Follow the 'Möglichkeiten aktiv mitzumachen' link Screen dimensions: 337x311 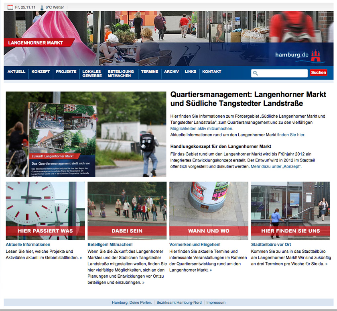(201, 129)
